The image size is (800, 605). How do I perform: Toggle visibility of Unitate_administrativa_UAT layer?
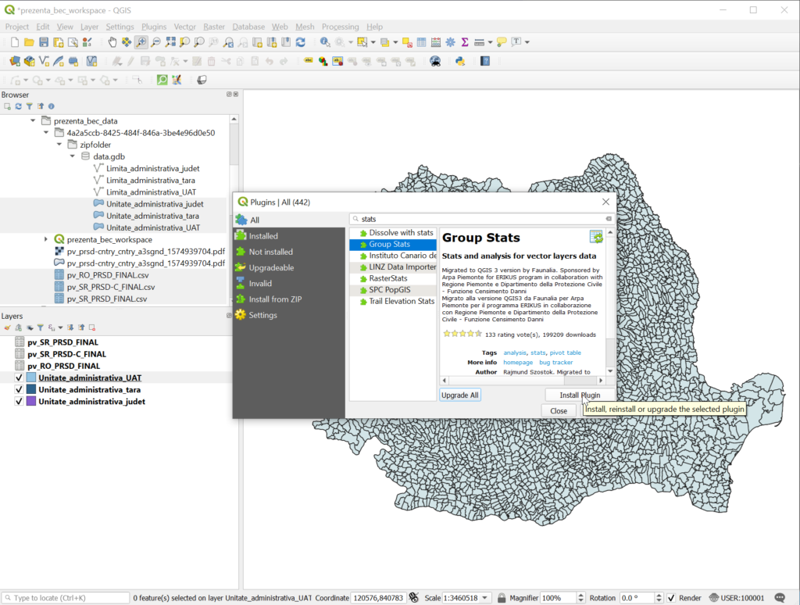19,378
